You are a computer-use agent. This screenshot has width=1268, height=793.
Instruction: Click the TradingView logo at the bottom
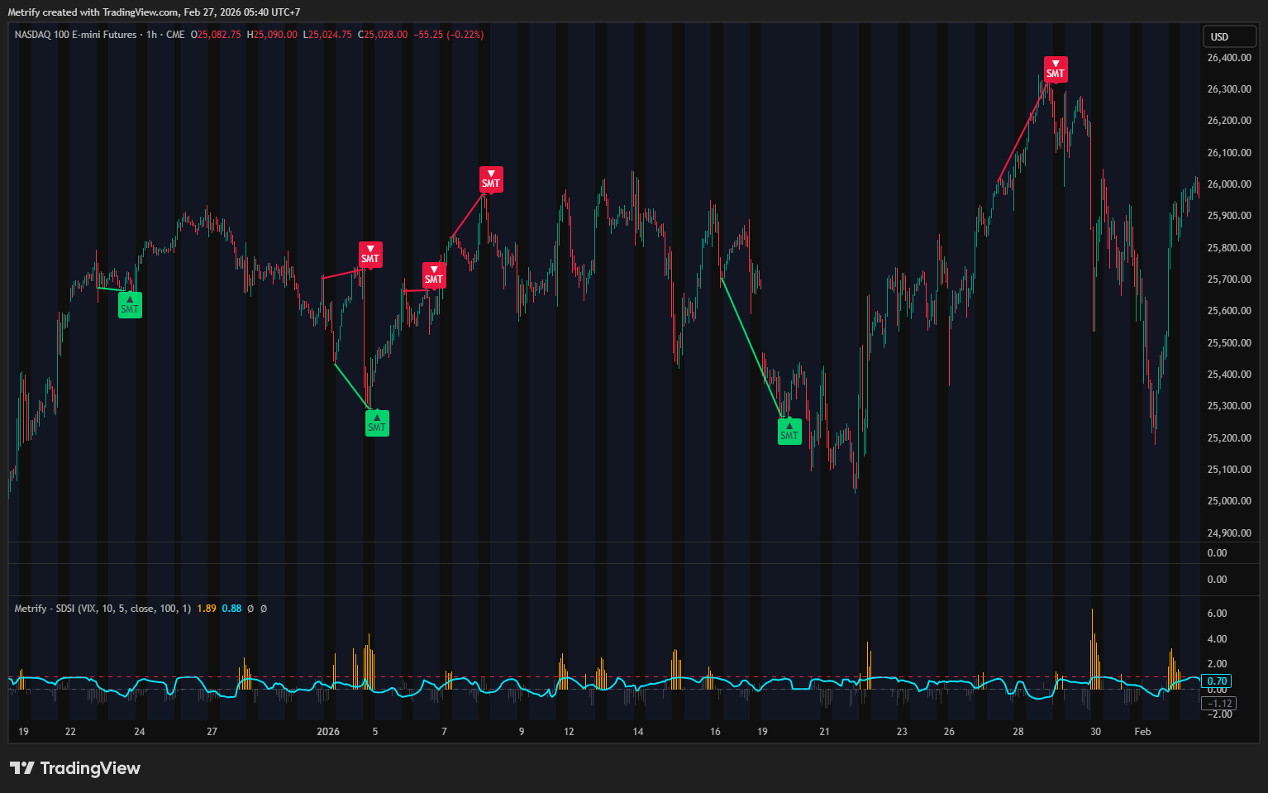click(75, 768)
